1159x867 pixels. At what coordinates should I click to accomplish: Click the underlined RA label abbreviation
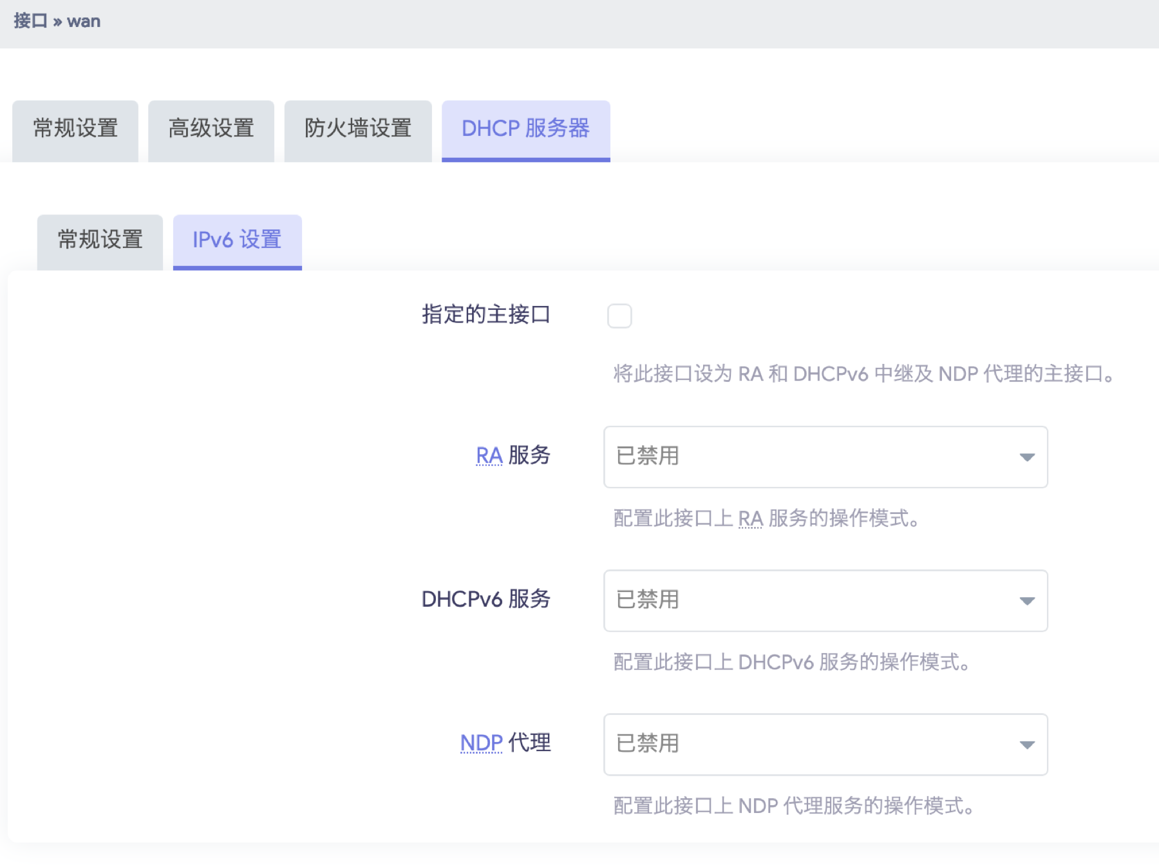[x=489, y=456]
